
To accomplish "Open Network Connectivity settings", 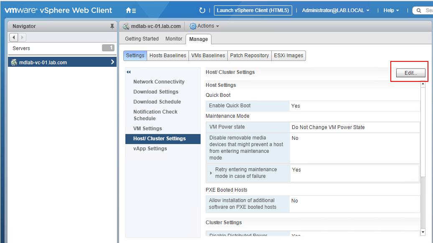I will click(159, 82).
